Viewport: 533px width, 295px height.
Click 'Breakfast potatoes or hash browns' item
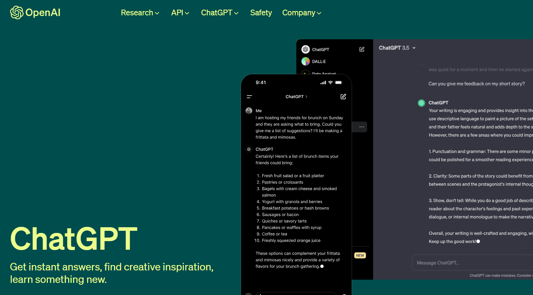295,208
